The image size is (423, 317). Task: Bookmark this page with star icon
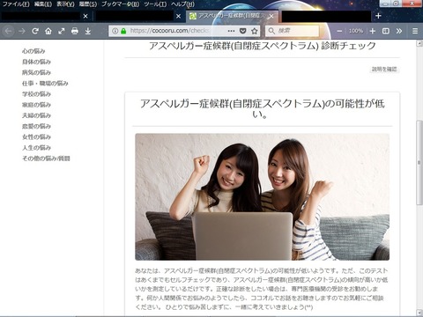tap(255, 31)
